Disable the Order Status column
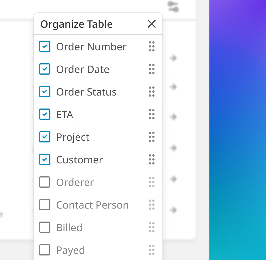Image resolution: width=266 pixels, height=260 pixels. click(45, 92)
